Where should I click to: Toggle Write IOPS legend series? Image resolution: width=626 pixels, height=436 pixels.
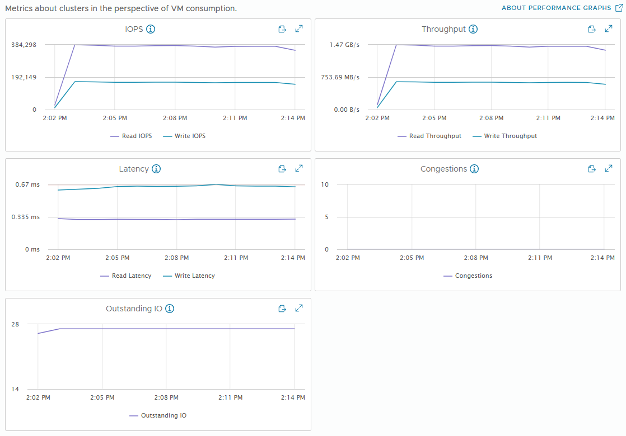coord(184,136)
